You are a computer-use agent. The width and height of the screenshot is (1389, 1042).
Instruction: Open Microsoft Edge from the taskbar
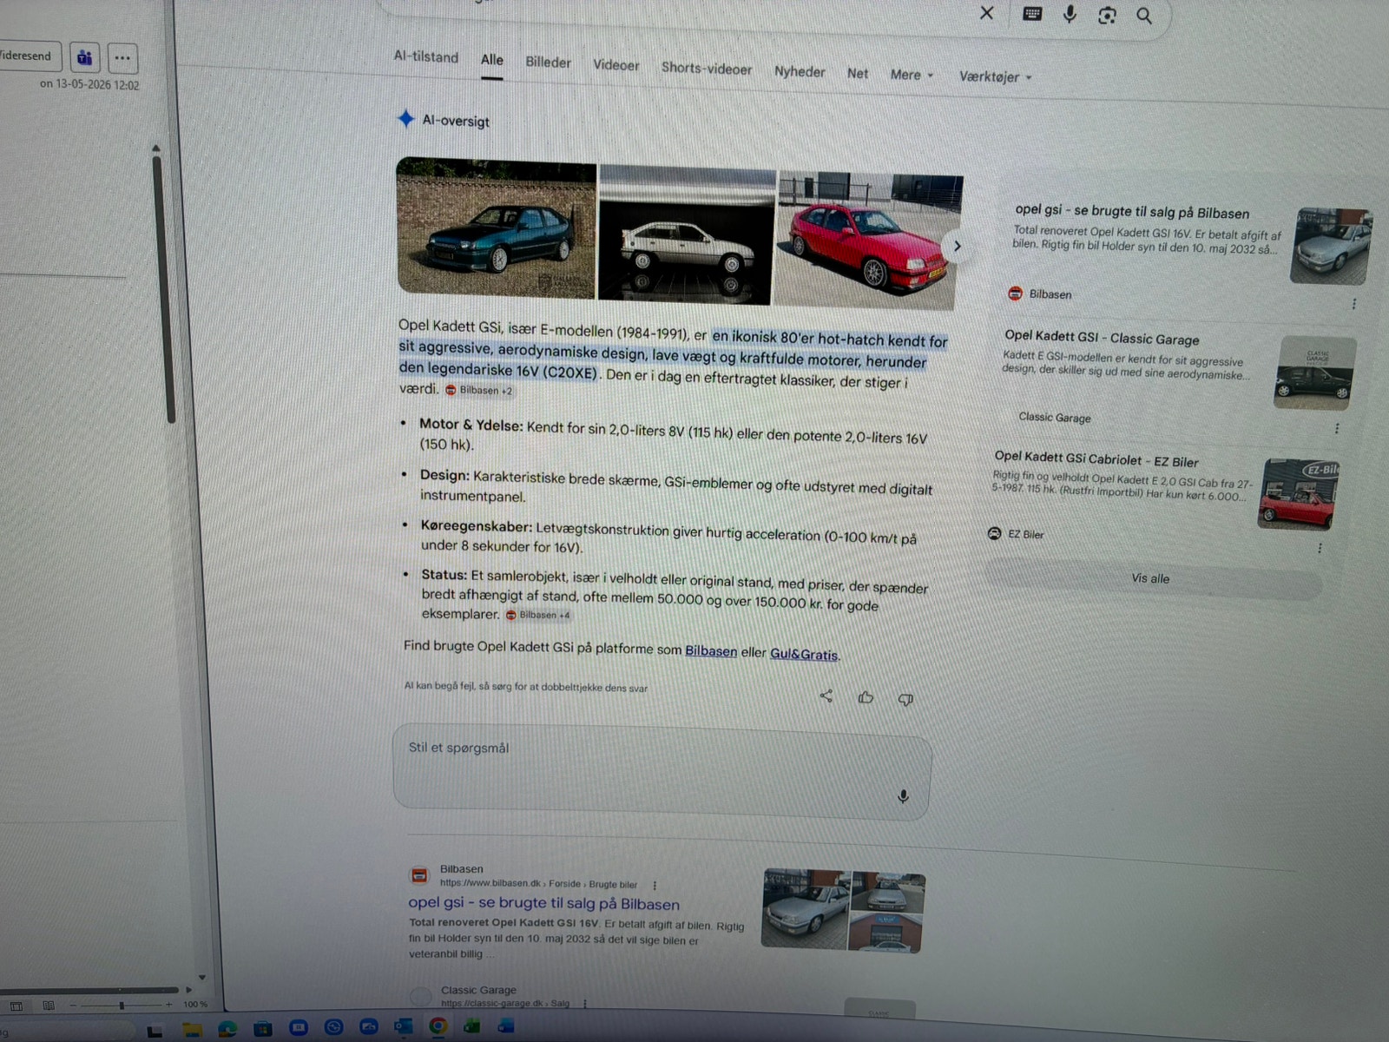click(x=227, y=1028)
